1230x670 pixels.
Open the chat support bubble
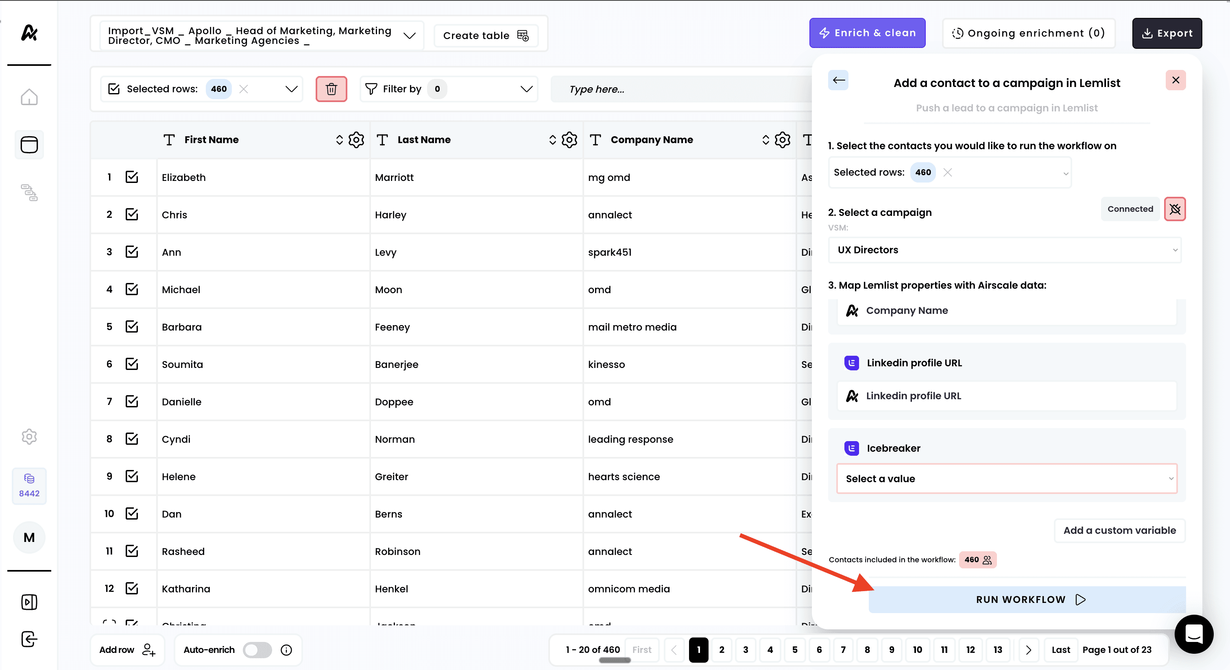point(1194,634)
